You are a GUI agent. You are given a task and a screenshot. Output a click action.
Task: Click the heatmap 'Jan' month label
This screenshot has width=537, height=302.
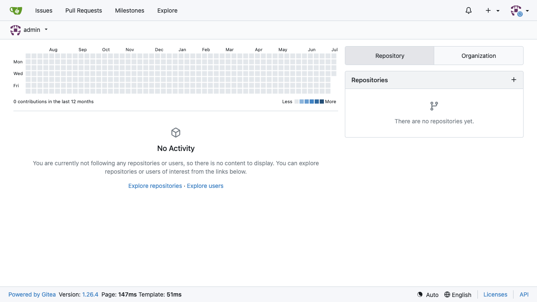[182, 49]
